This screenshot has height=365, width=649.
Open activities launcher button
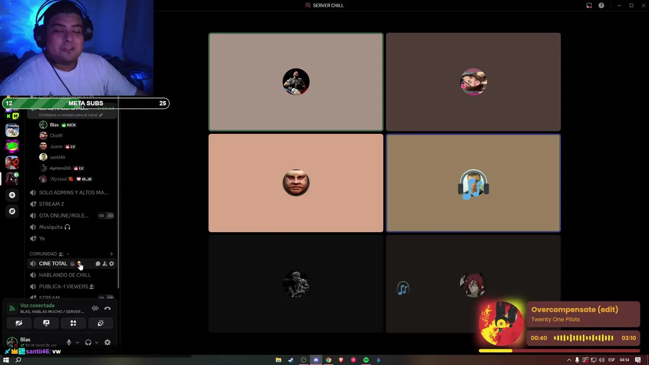pos(73,323)
